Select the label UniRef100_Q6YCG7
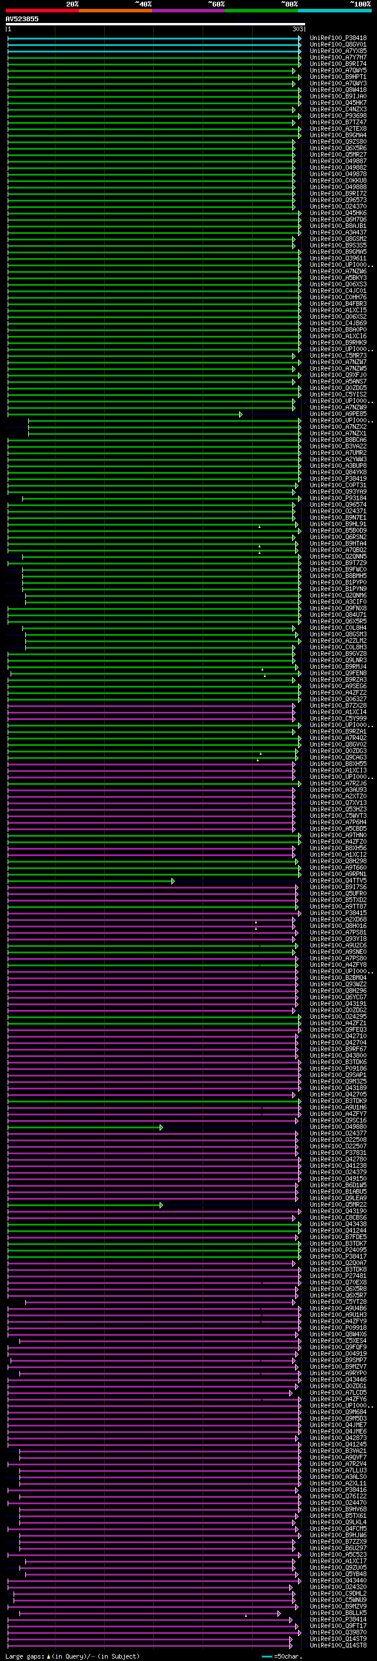Viewport: 377px width, 1661px height. (338, 998)
